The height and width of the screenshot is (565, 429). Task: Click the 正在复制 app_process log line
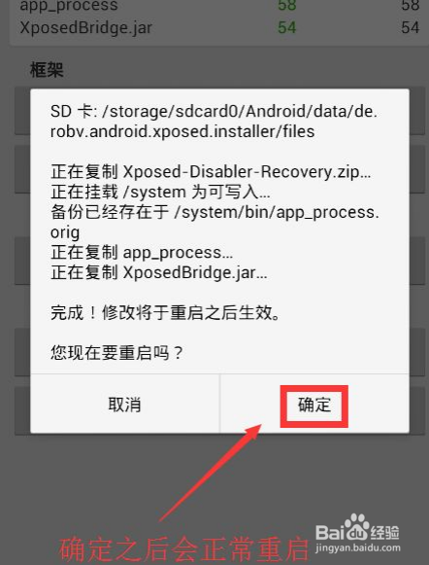(142, 253)
